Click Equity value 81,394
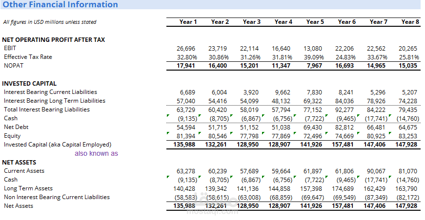The height and width of the screenshot is (220, 425). pos(186,136)
